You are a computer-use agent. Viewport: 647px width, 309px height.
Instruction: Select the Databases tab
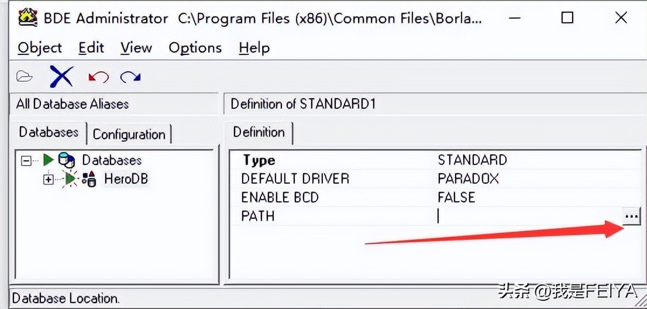[x=49, y=132]
